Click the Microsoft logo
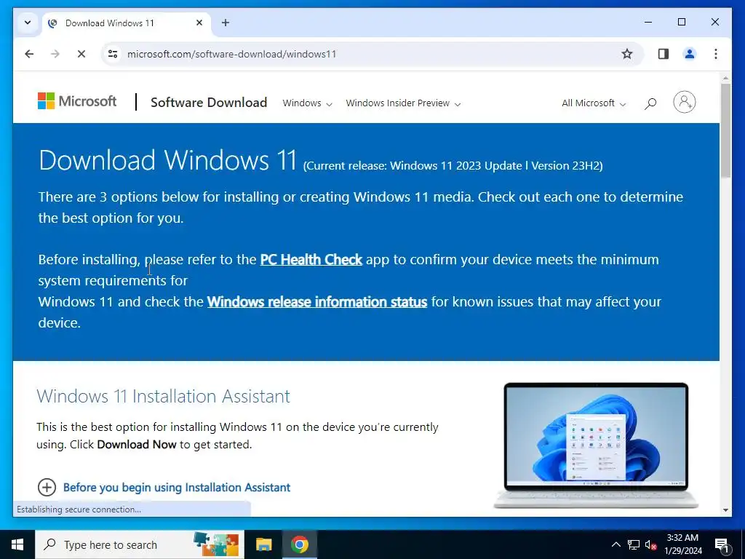 pyautogui.click(x=77, y=100)
